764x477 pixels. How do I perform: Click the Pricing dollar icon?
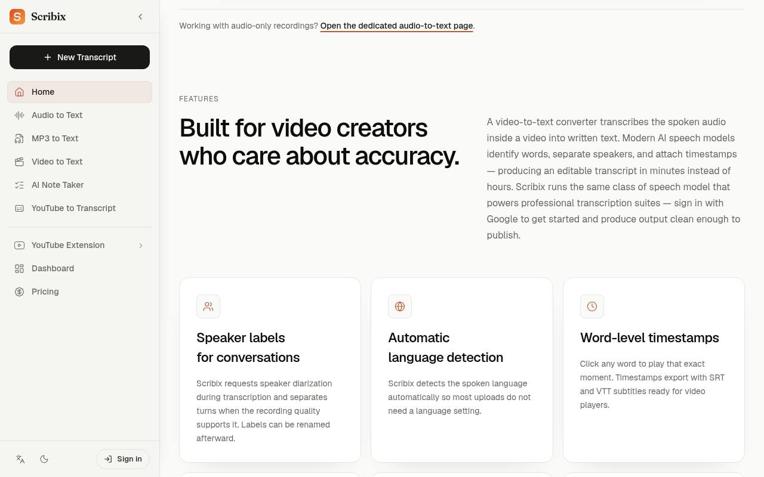click(x=20, y=292)
